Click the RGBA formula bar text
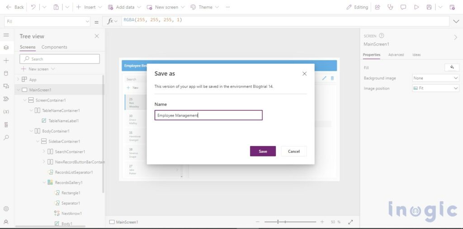 point(153,20)
